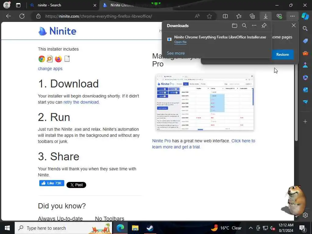The height and width of the screenshot is (234, 312).
Task: Open sidebar settings gear icon
Action: (305, 215)
